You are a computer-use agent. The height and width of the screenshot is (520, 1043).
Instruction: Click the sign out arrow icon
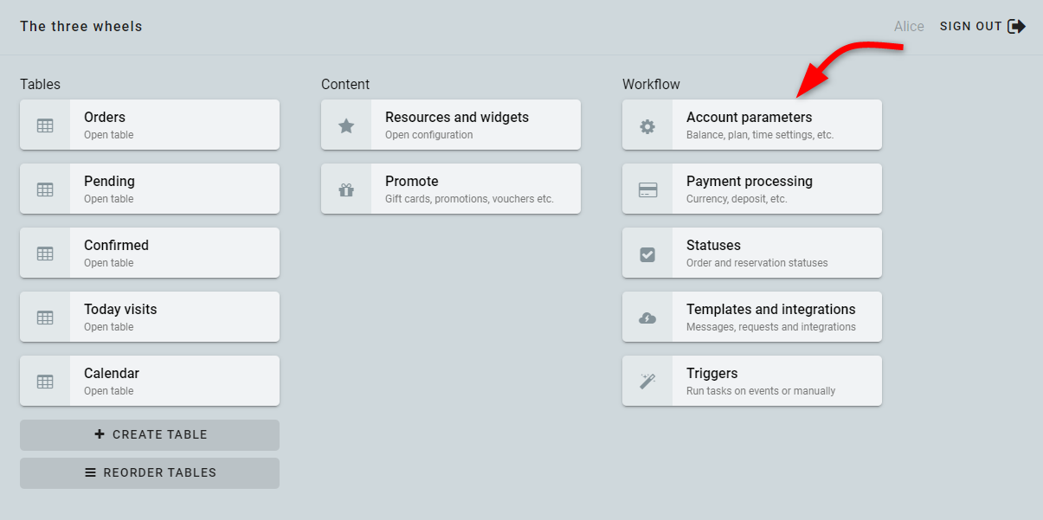point(1017,26)
